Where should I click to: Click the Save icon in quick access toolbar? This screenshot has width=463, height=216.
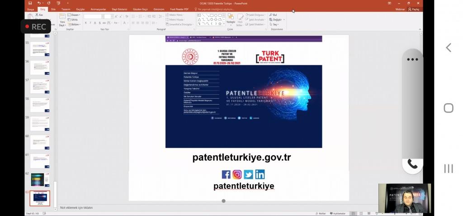tap(31, 3)
